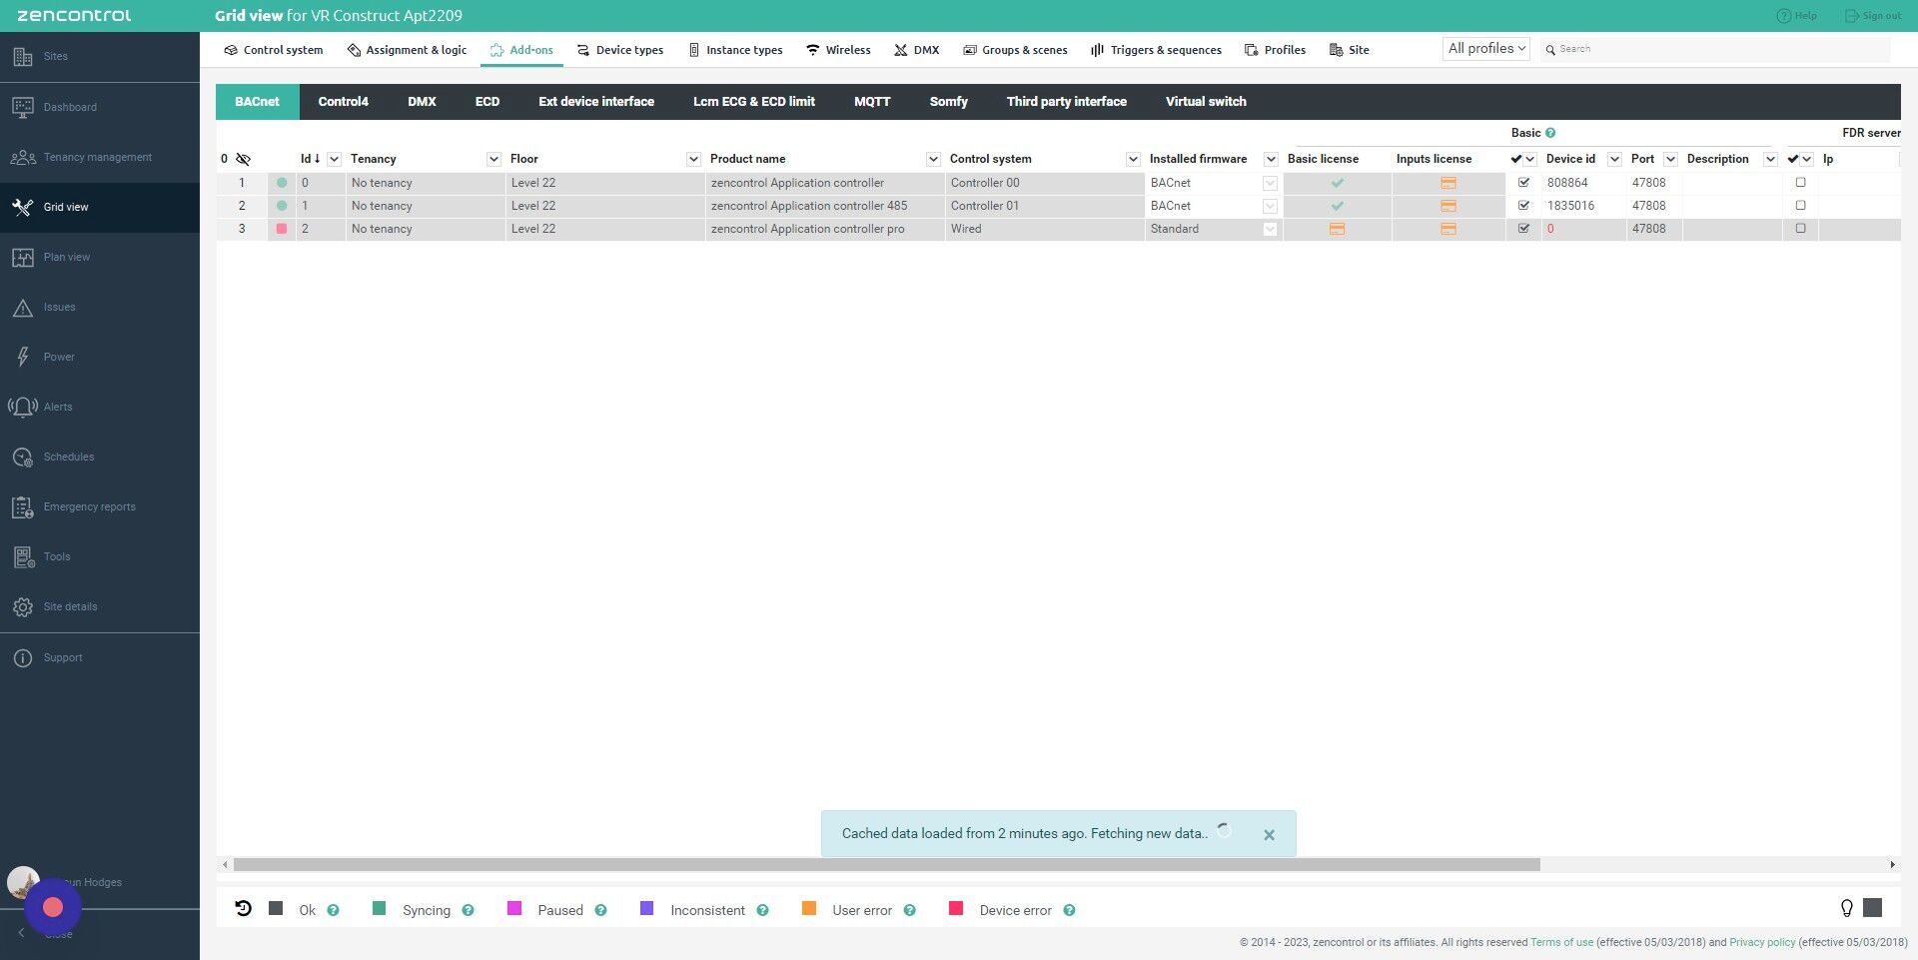Open the Support info icon
The image size is (1918, 960).
point(22,657)
